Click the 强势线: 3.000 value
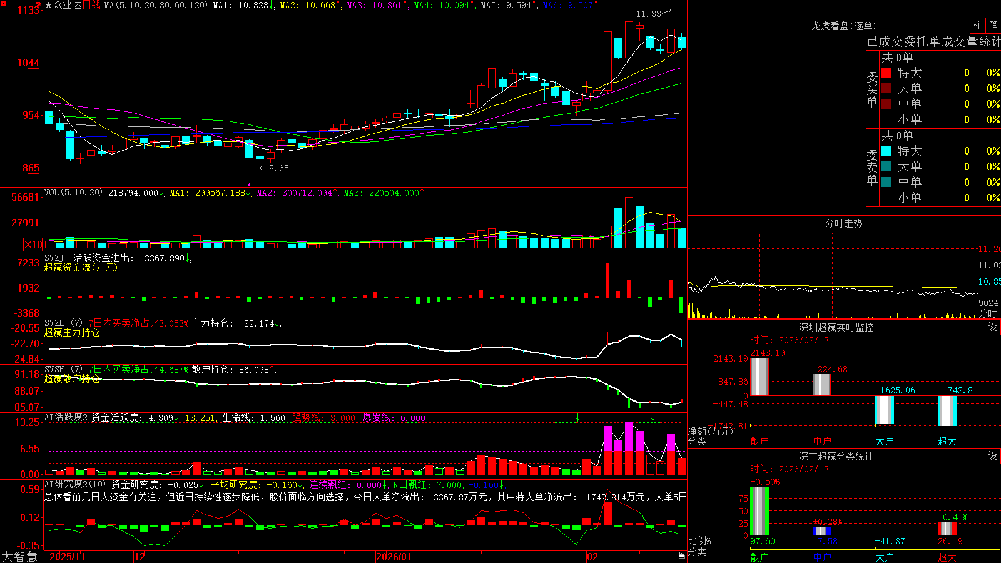This screenshot has width=1001, height=563. (x=324, y=418)
